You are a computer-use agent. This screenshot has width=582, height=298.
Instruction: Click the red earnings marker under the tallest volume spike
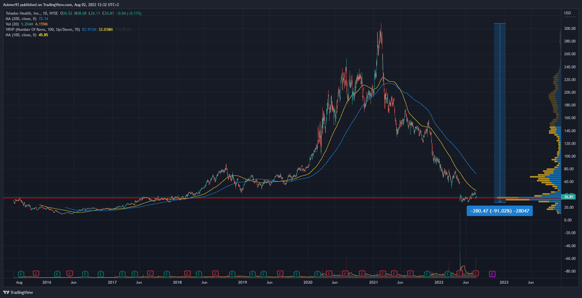(459, 274)
